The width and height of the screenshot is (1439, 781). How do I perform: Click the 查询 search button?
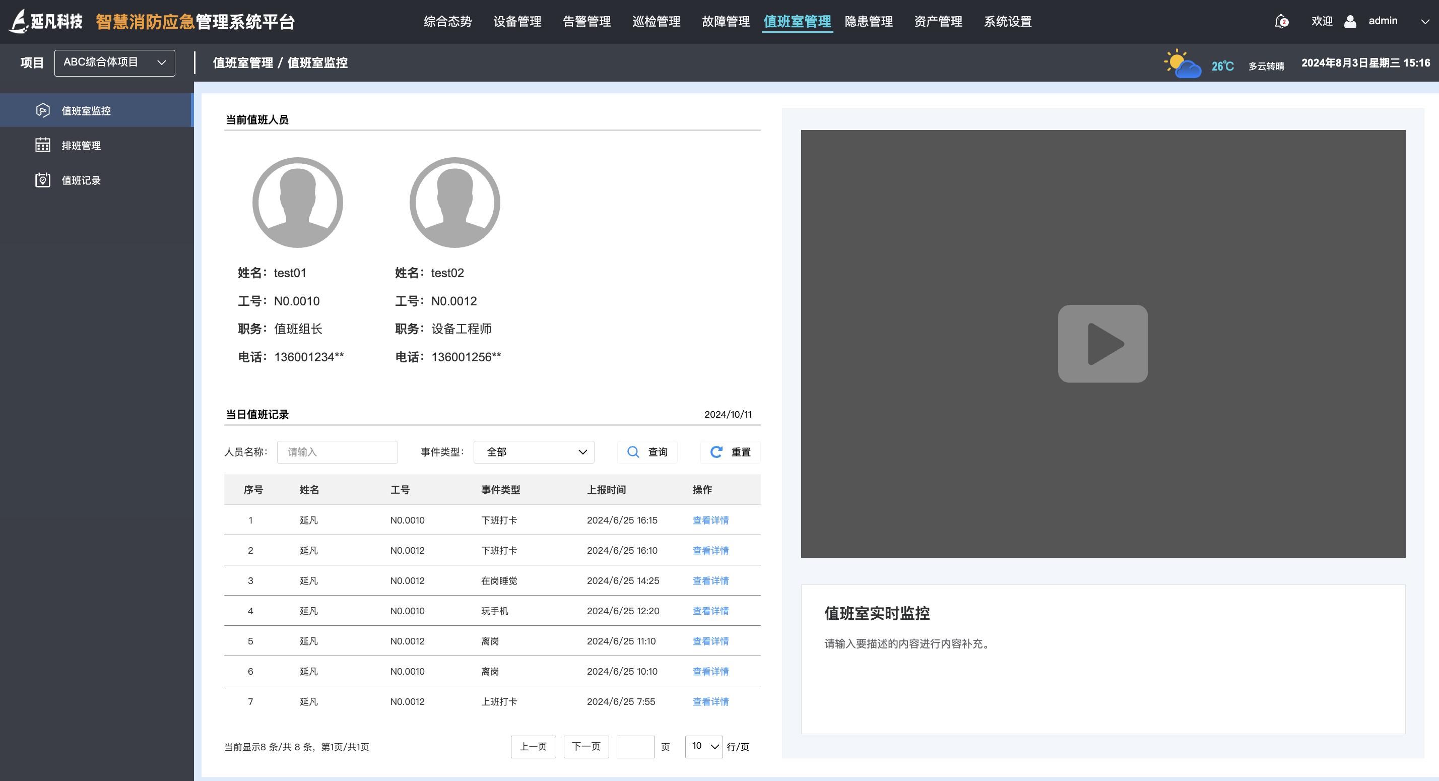[x=647, y=452]
